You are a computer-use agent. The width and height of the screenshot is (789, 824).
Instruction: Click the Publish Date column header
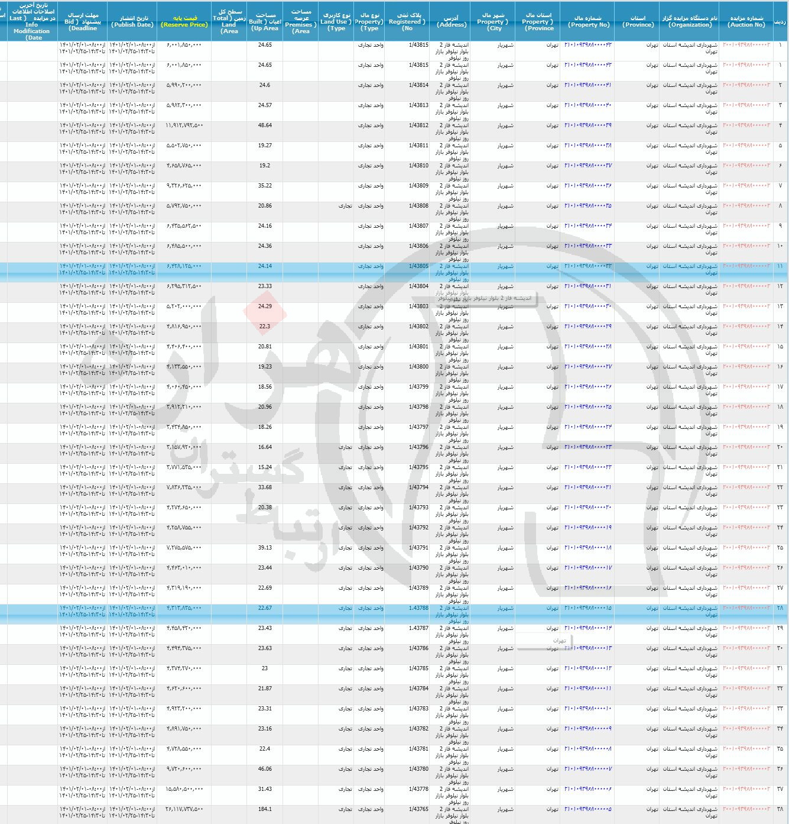[132, 21]
